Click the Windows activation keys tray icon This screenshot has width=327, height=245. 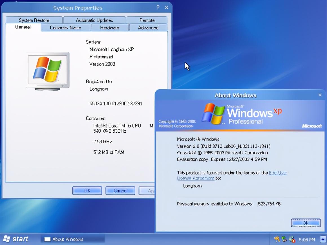point(277,239)
